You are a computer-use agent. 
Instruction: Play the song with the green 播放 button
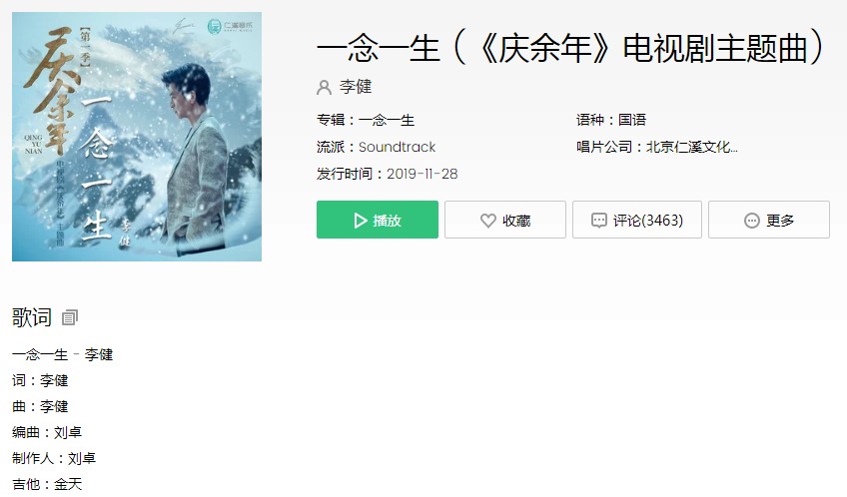click(x=377, y=220)
